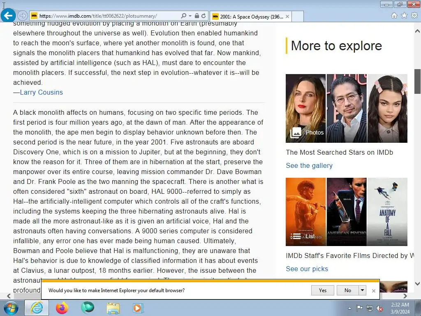Image resolution: width=421 pixels, height=316 pixels.
Task: Click the More to explore heading
Action: [x=336, y=46]
